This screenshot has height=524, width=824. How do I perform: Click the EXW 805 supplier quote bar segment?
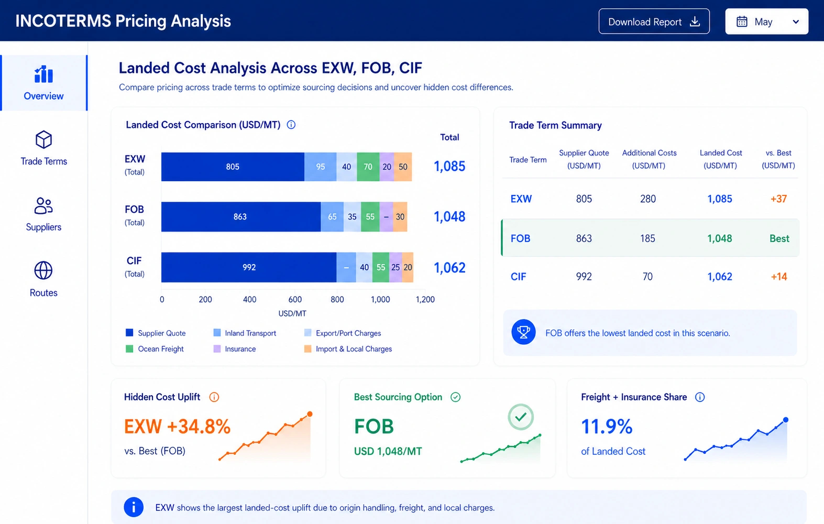233,167
